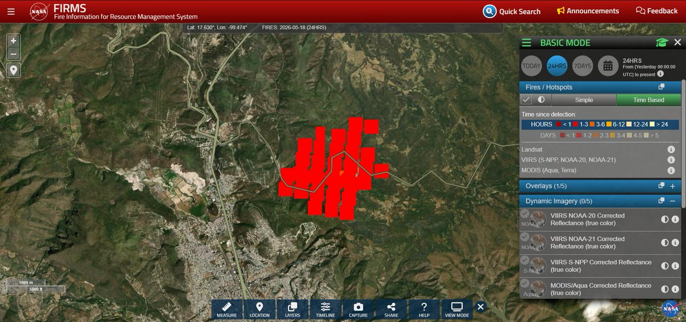Viewport: 686px width, 322px height.
Task: Click the NASA logo in the header
Action: click(39, 11)
